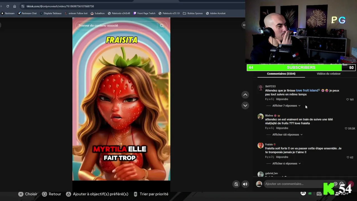Click the 'Il y a 2 j' timestamp

point(269,157)
